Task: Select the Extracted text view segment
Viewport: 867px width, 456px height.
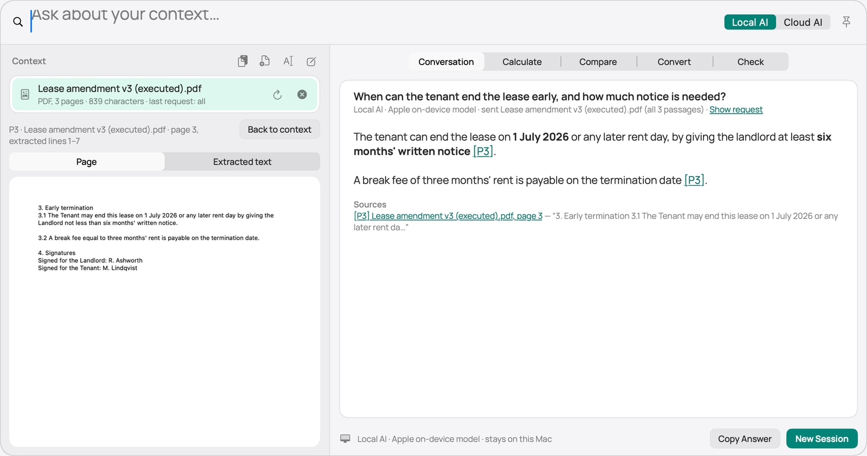Action: pos(242,161)
